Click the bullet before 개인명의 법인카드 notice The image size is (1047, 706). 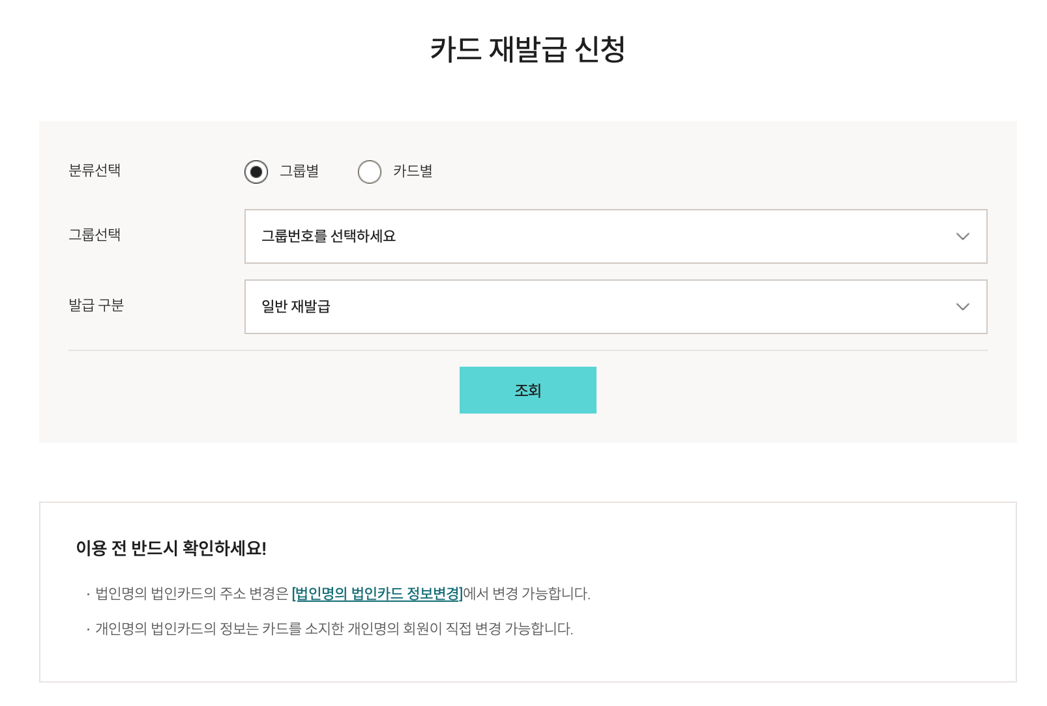click(x=88, y=630)
